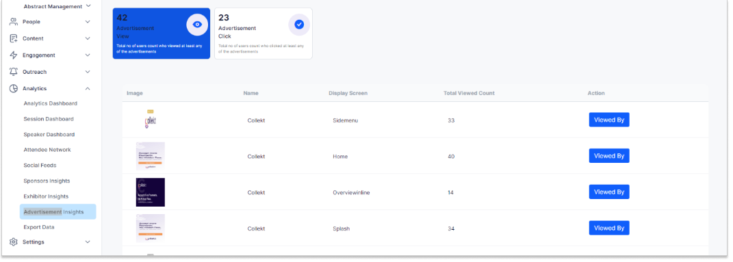Screen dimensions: 733x262
Task: Select Export Data under Analytics
Action: 39,227
